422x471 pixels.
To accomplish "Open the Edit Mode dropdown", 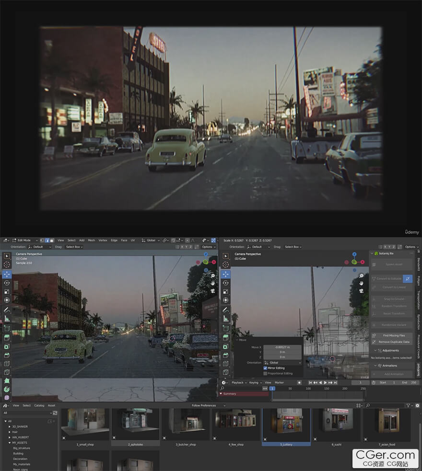I will 25,241.
